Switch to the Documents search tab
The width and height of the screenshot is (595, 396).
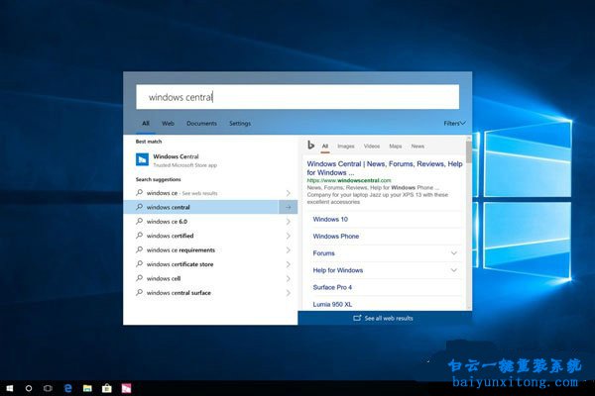click(201, 123)
